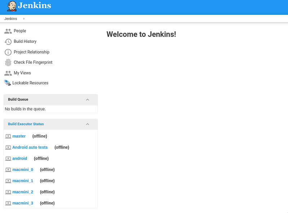The width and height of the screenshot is (288, 213).
Task: Open the macmini_3 node
Action: tap(23, 203)
